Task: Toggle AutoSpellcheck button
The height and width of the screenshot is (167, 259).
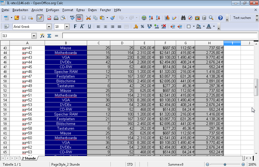Action: pos(79,18)
